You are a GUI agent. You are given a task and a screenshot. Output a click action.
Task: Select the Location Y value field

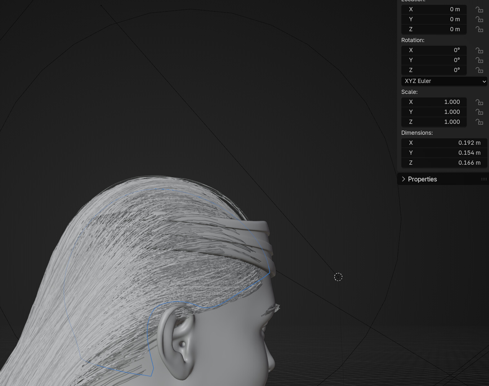434,19
